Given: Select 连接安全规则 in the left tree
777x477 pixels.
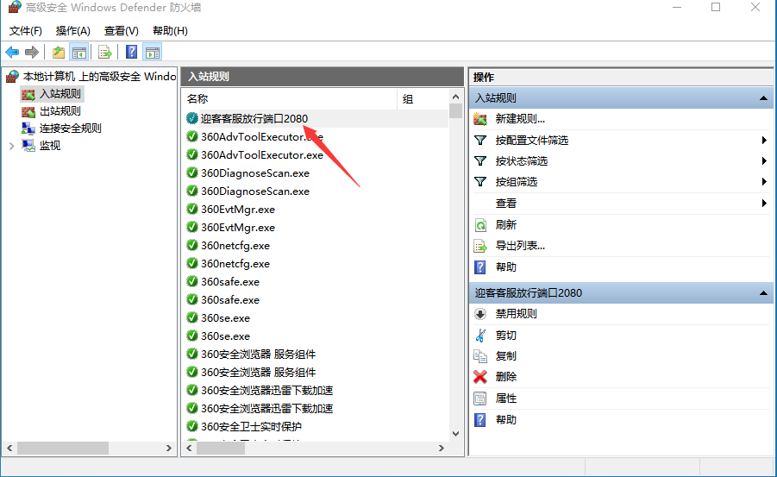Looking at the screenshot, I should point(71,129).
